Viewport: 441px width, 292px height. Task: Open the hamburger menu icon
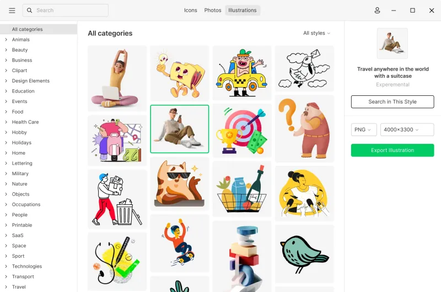coord(12,10)
